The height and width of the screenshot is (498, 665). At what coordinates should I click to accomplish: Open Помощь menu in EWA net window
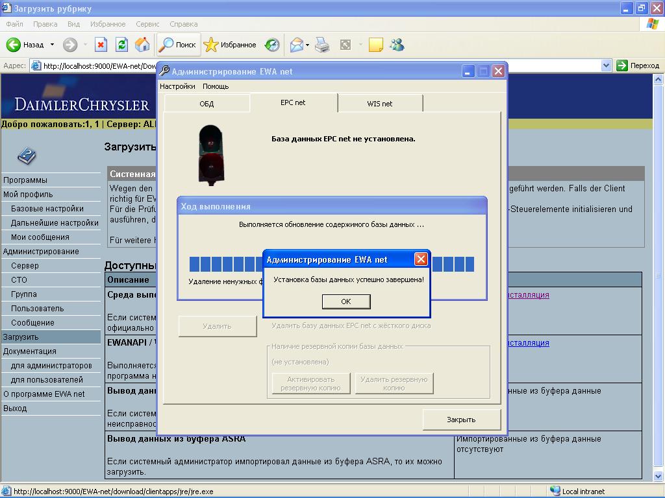coord(216,86)
